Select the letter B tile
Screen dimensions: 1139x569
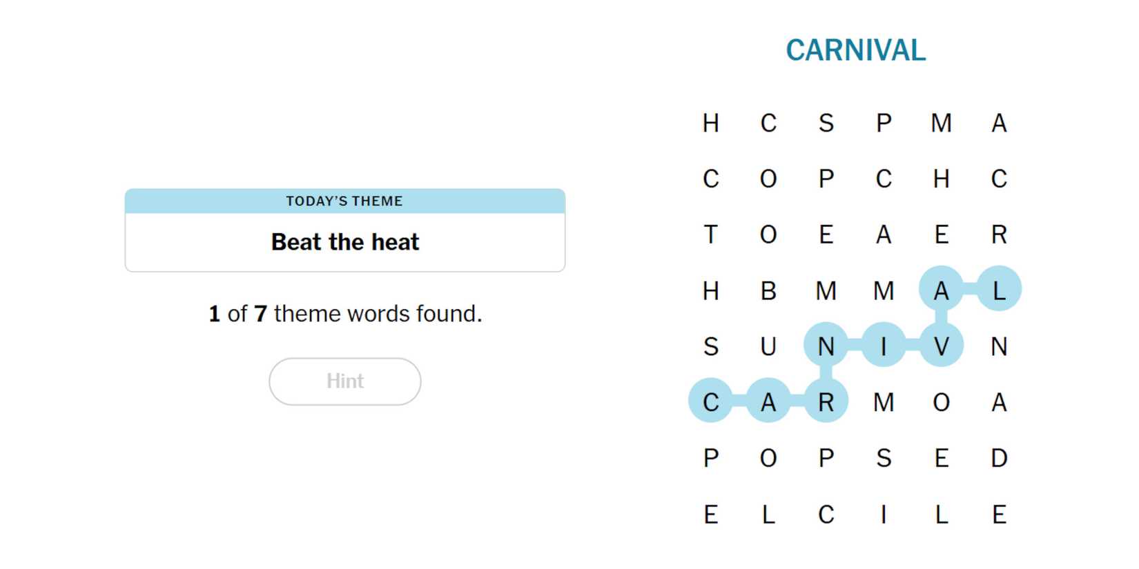tap(768, 290)
